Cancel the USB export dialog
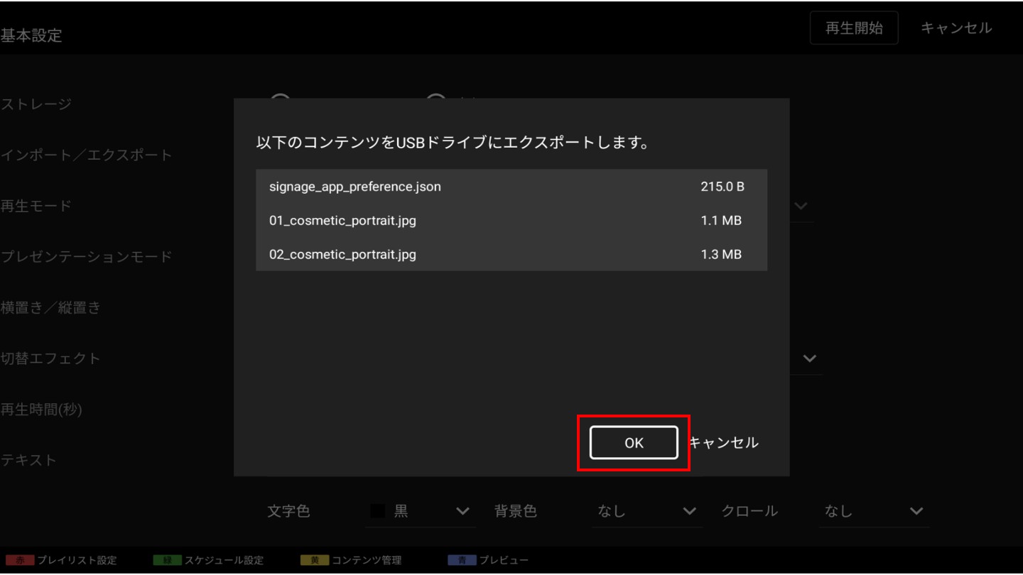This screenshot has height=575, width=1023. (x=723, y=443)
